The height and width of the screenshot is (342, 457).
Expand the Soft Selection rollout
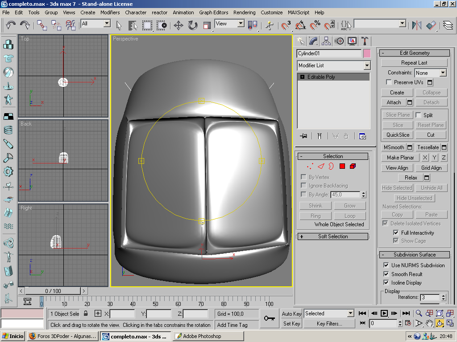tap(333, 236)
